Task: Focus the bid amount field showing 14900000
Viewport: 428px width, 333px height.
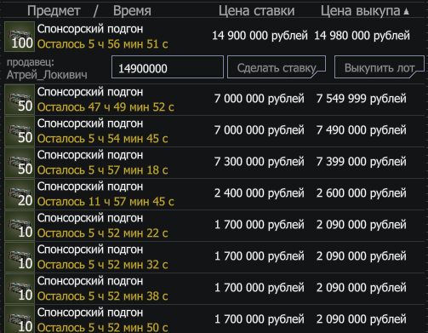Action: point(168,67)
